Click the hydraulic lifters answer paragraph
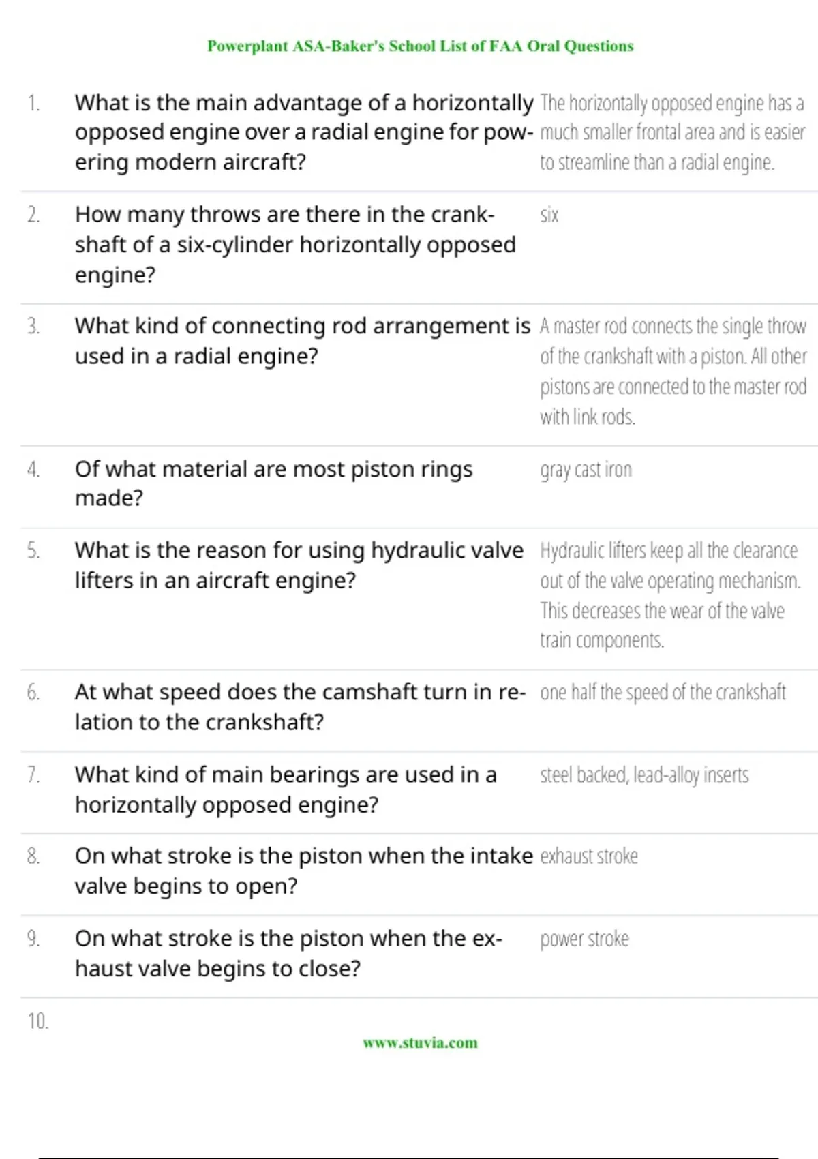The height and width of the screenshot is (1159, 818). click(670, 595)
